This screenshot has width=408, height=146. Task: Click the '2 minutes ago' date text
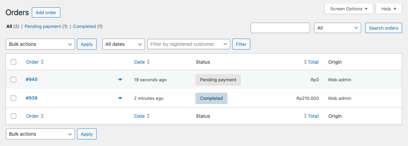149,98
